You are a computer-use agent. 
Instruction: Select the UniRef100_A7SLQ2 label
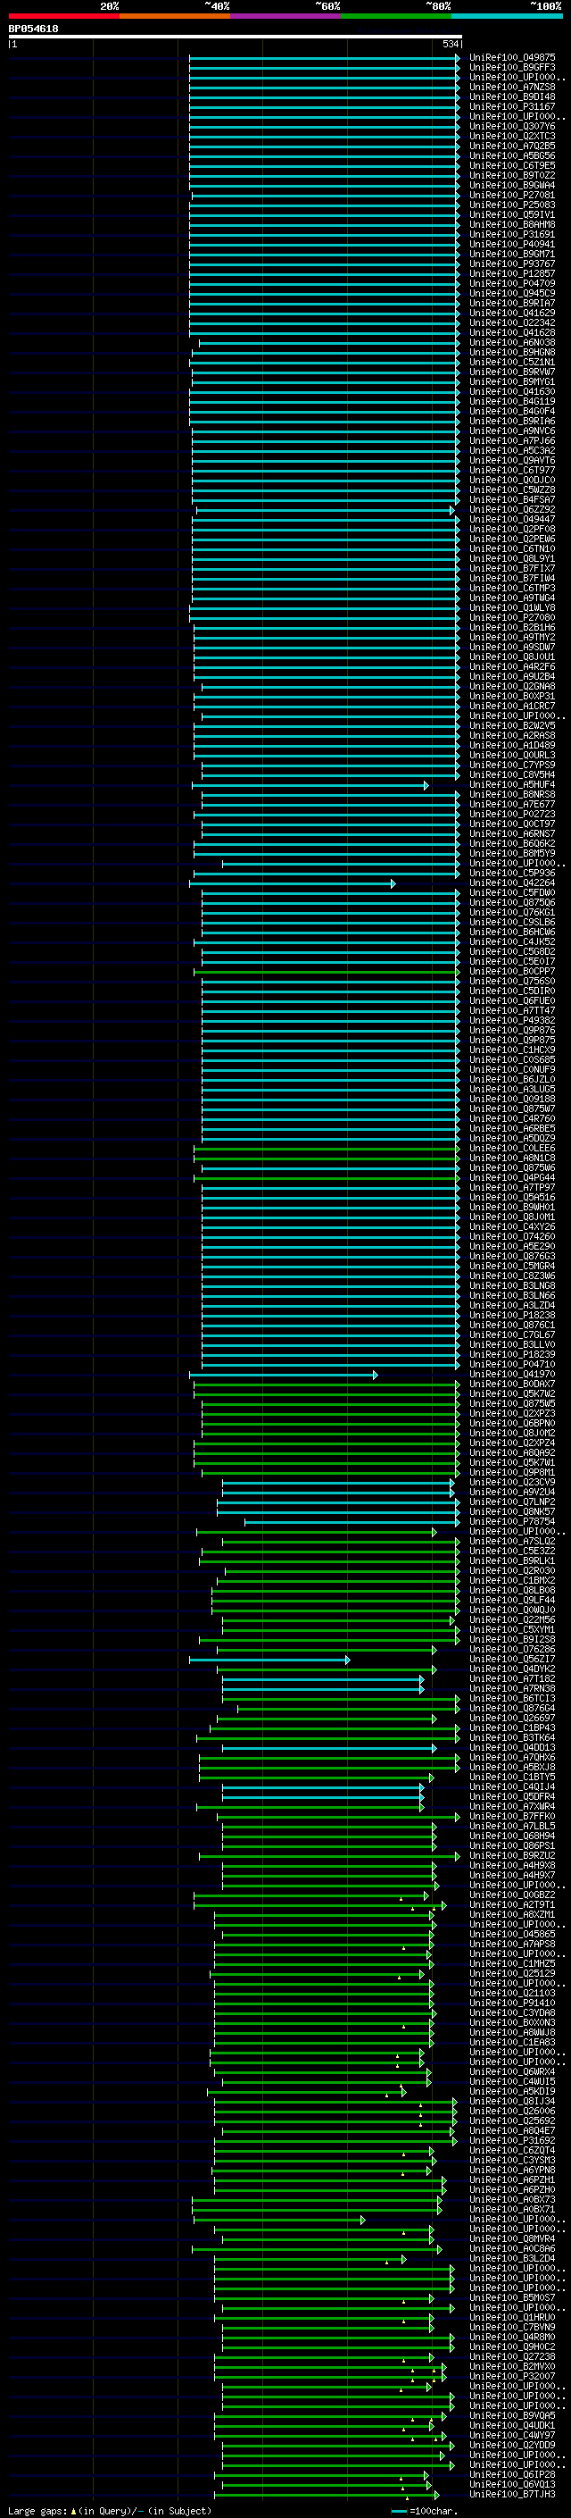coord(512,1542)
